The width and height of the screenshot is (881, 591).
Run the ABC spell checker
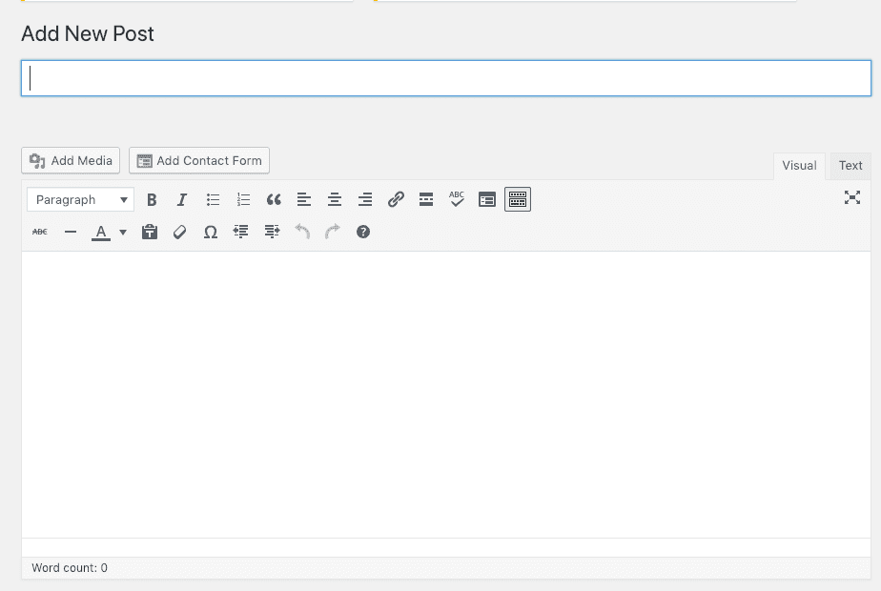point(457,199)
